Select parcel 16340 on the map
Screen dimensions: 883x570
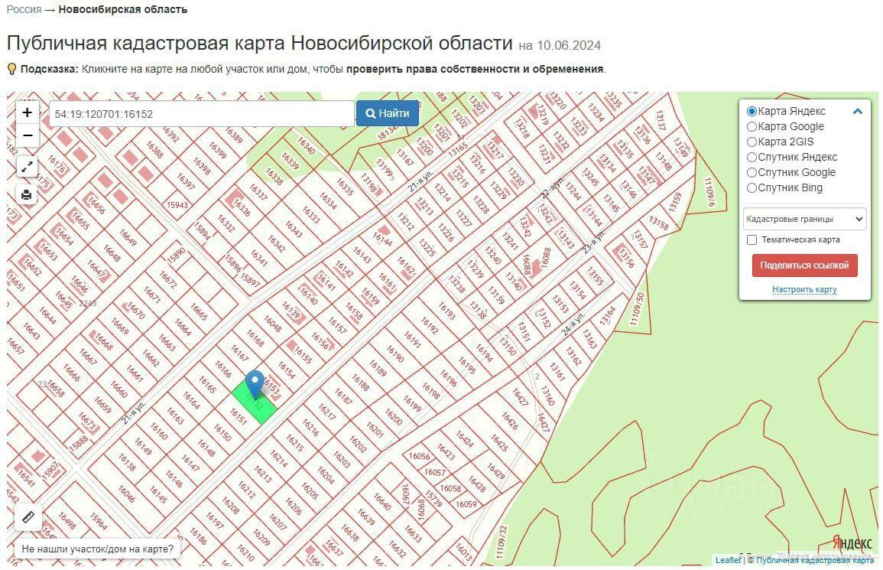coord(307,147)
